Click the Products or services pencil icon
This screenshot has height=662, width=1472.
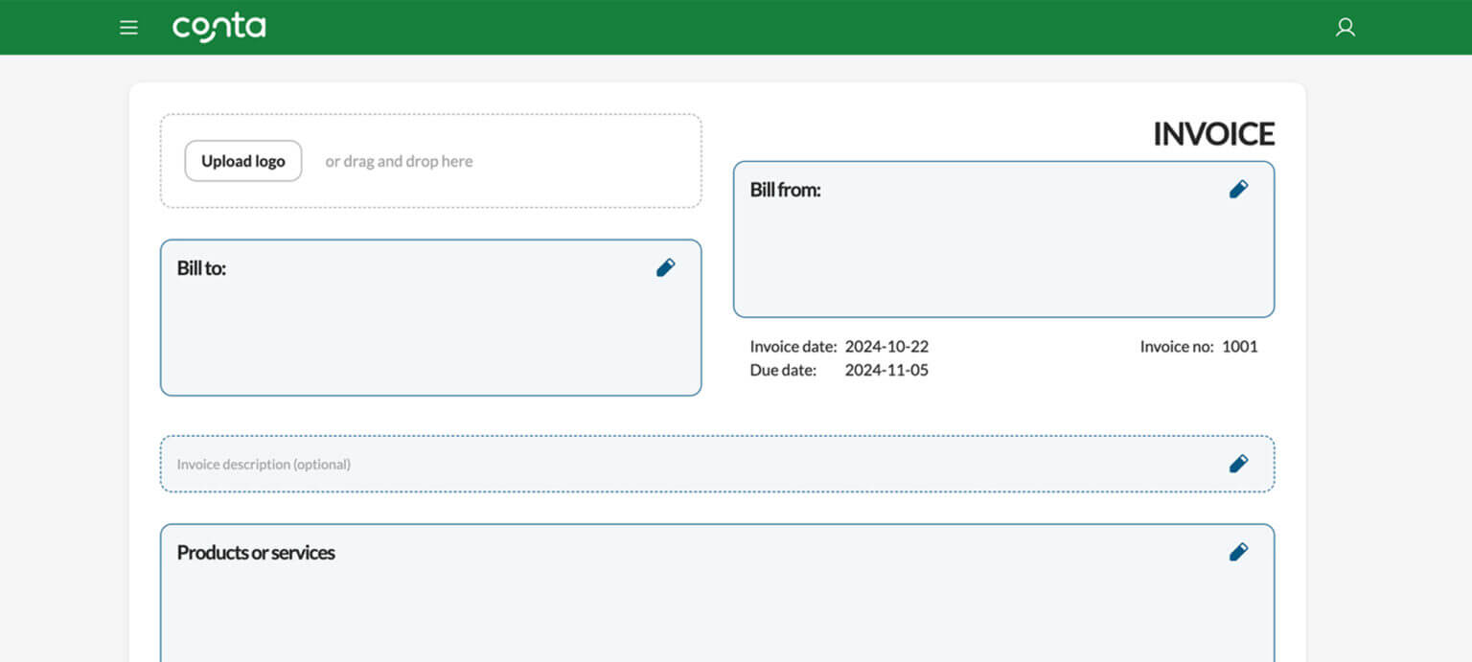pyautogui.click(x=1238, y=552)
